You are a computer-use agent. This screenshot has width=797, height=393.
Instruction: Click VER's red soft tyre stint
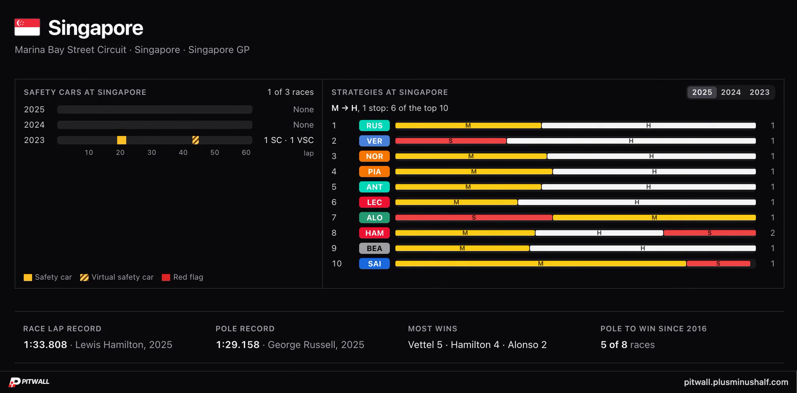tap(451, 141)
